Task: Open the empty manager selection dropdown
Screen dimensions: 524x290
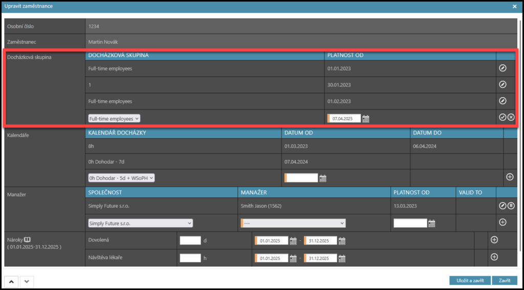Action: pyautogui.click(x=293, y=224)
